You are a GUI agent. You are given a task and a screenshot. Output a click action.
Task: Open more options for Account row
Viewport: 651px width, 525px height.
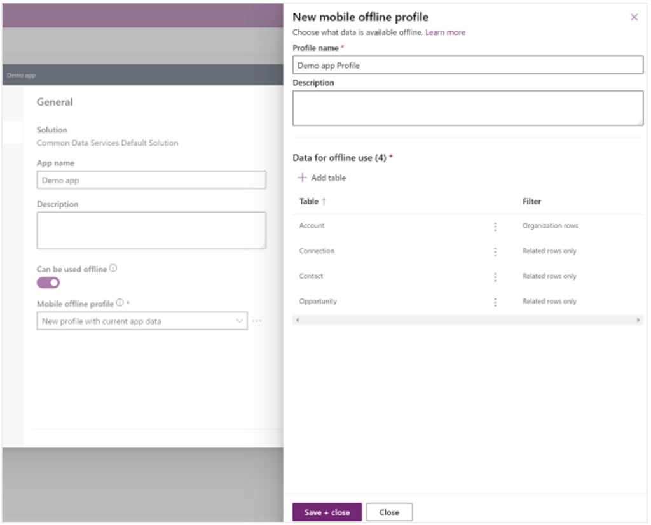click(495, 226)
